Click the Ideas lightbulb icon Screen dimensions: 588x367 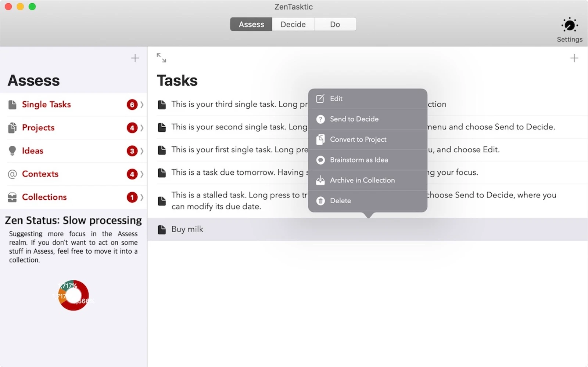pos(12,151)
